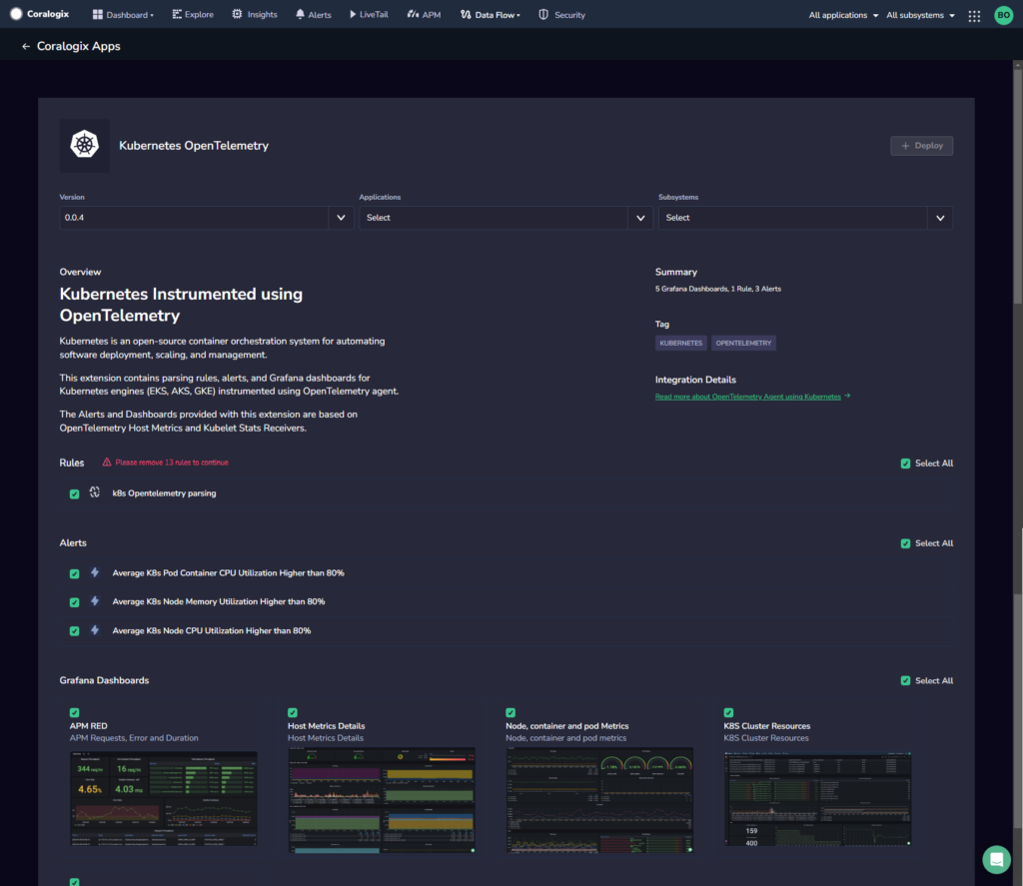Click 'Average K8s Node CPU Utilization Higher than 80%'
Viewport: 1023px width, 886px height.
pos(212,630)
